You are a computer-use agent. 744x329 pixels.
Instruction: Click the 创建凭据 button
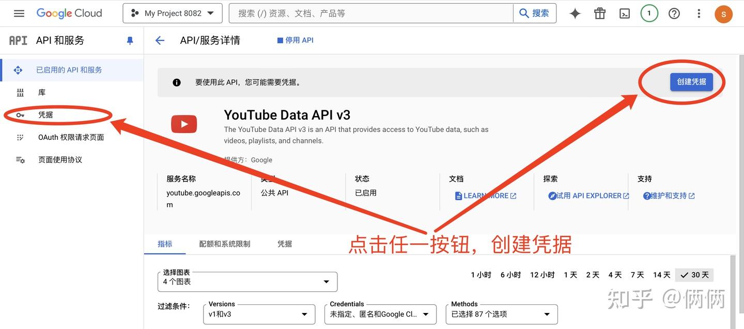(x=691, y=81)
